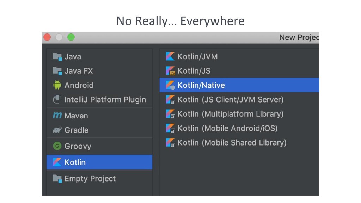Click the Empty Project folder icon
Screen dimensions: 361x203
(57, 179)
